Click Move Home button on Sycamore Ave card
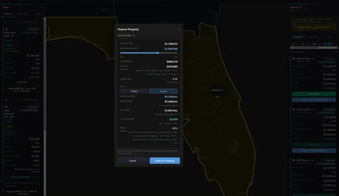This screenshot has height=196, width=339. 20,177
